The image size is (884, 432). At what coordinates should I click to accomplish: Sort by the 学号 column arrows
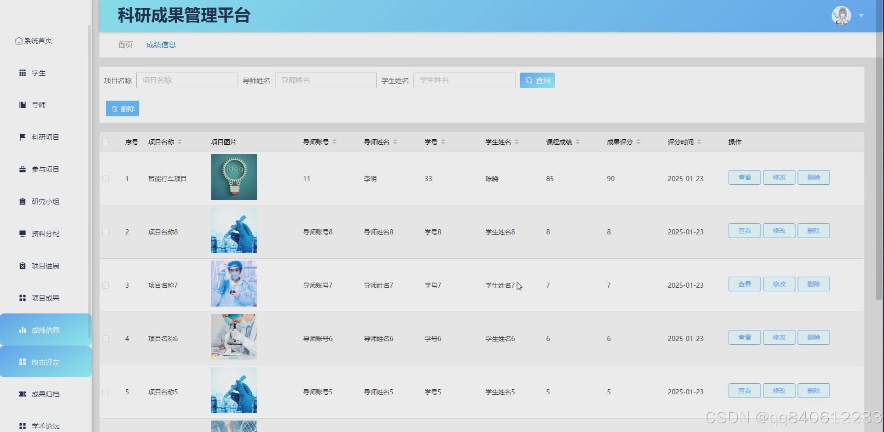[x=443, y=142]
